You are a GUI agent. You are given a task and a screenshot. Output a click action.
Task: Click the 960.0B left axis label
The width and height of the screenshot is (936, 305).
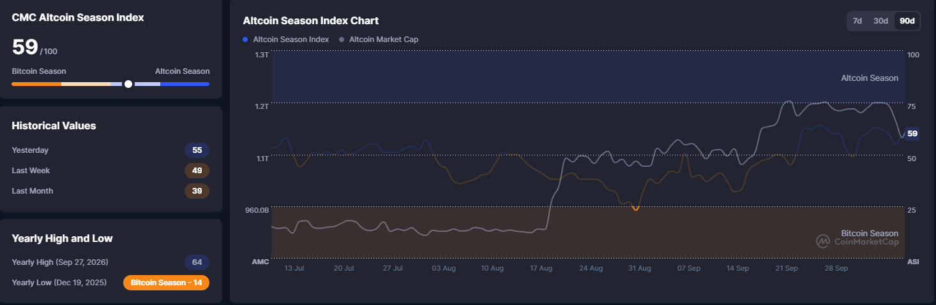(257, 210)
